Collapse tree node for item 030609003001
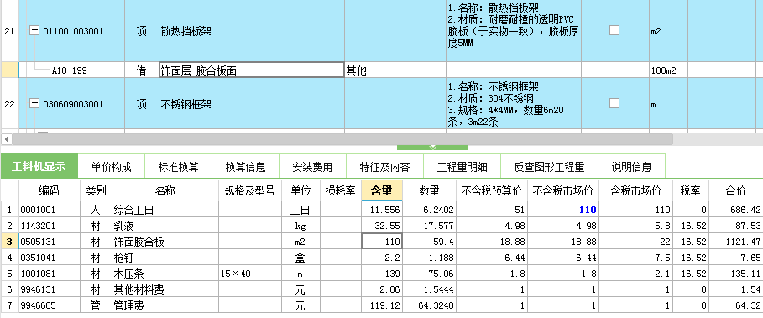This screenshot has width=763, height=318. (34, 103)
